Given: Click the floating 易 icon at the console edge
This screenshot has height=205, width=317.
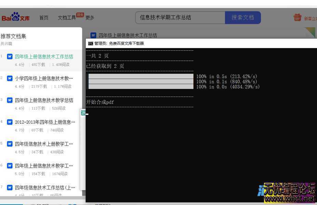Looking at the screenshot, I should [84, 113].
